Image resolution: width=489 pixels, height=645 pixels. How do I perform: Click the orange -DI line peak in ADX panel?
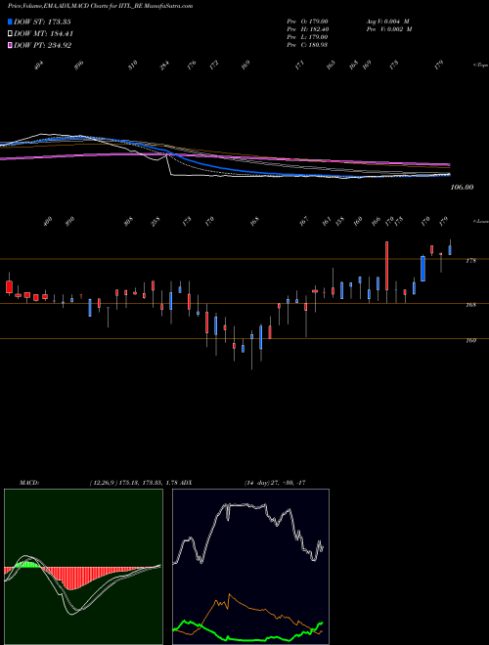(229, 594)
